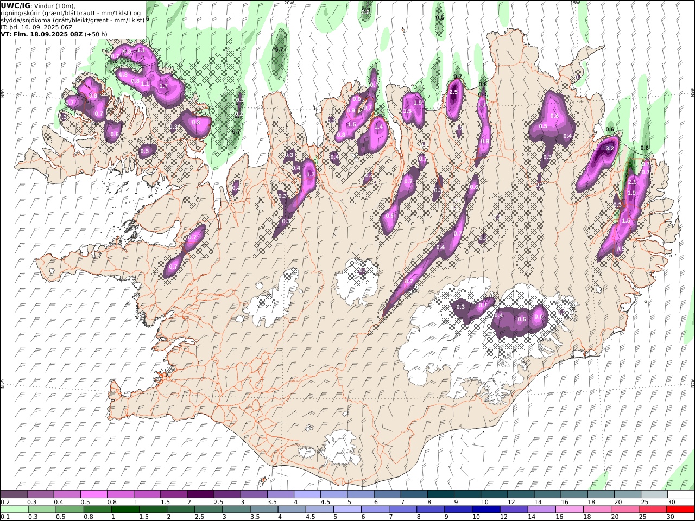Select the darkest green 1 swatch on the rain scale
Screen dimensions: 695x521
(x=125, y=510)
